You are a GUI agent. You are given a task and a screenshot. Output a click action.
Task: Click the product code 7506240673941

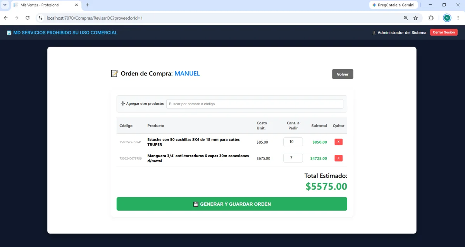[x=131, y=142]
